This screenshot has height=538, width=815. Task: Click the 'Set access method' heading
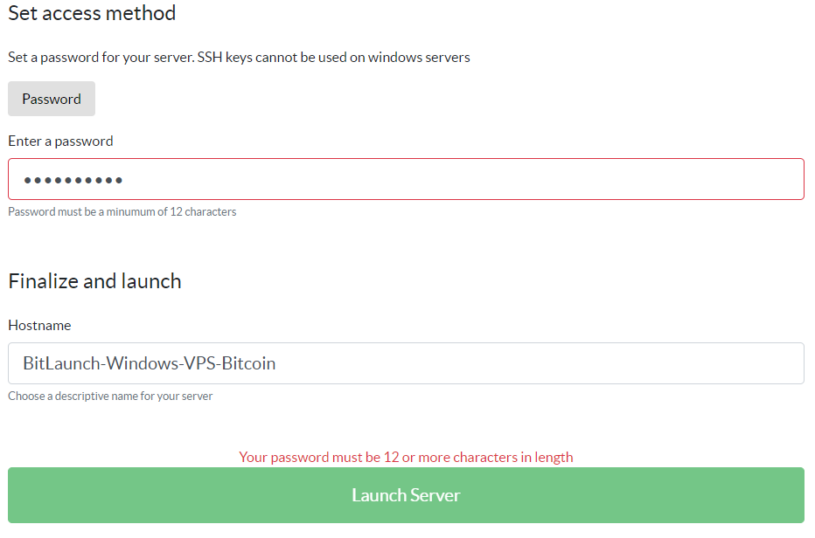coord(92,13)
